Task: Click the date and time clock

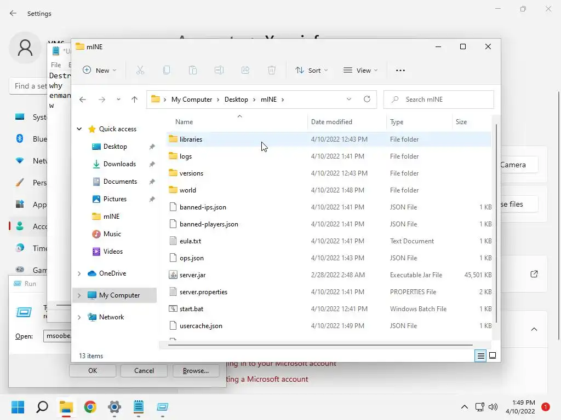Action: tap(520, 407)
